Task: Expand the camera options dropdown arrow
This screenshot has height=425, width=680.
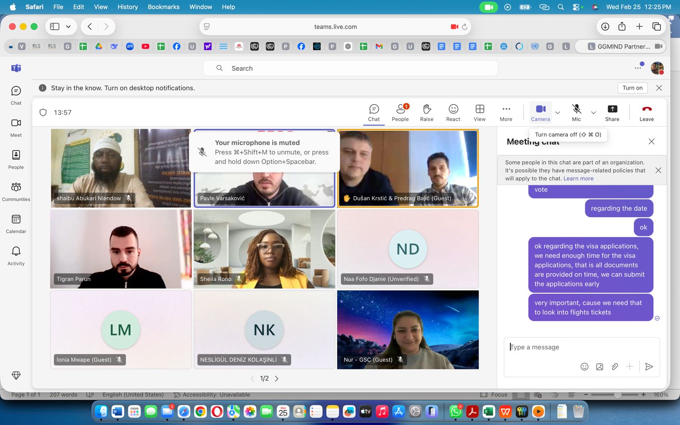Action: [x=558, y=113]
